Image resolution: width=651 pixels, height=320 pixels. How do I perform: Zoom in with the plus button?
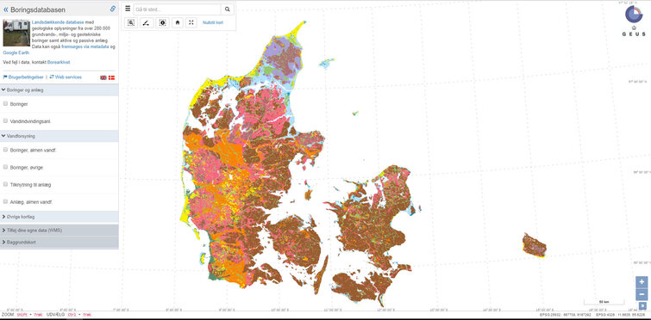642,282
